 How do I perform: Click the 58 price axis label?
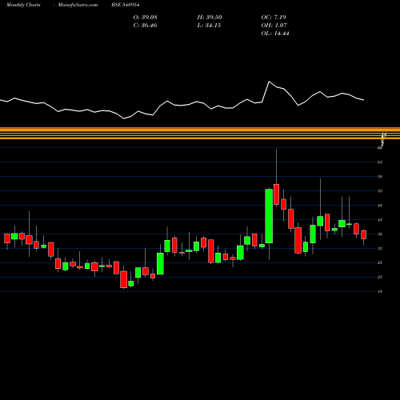coord(380,177)
